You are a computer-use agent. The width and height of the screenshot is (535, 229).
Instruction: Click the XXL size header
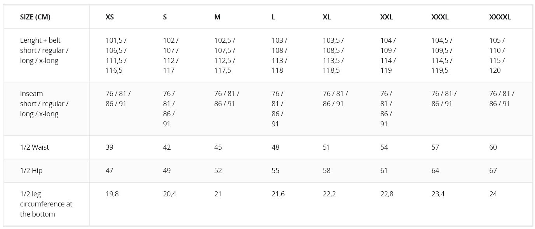point(387,17)
